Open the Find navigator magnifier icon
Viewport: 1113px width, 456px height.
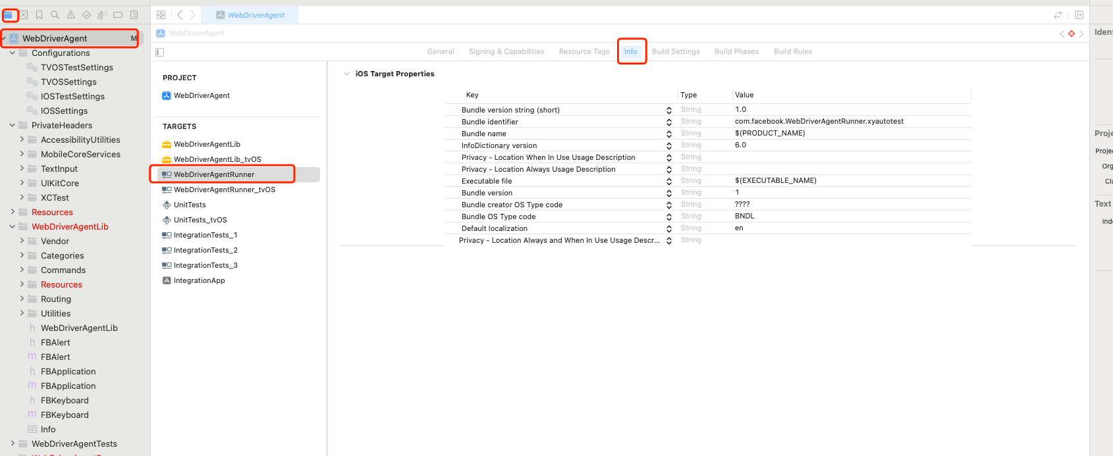point(55,14)
